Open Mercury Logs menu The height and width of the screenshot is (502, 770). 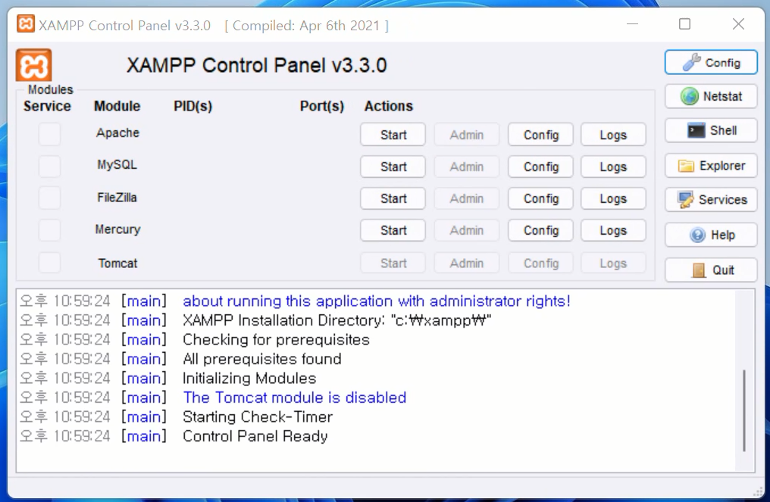pyautogui.click(x=613, y=230)
